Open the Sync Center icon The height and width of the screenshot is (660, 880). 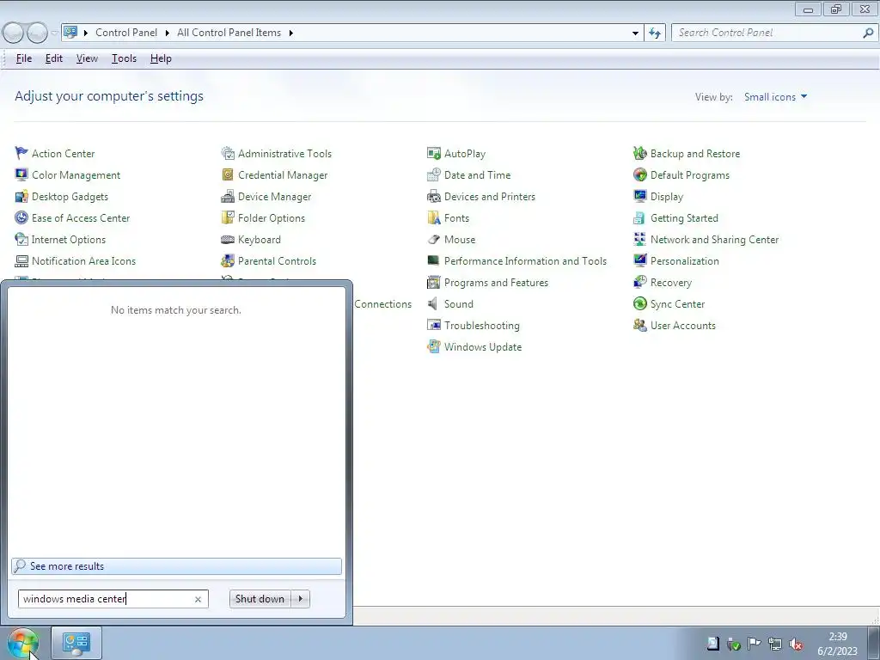(x=639, y=303)
